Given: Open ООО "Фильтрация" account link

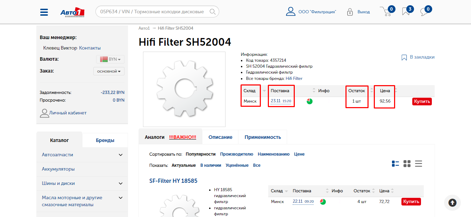Looking at the screenshot, I should pyautogui.click(x=317, y=12).
